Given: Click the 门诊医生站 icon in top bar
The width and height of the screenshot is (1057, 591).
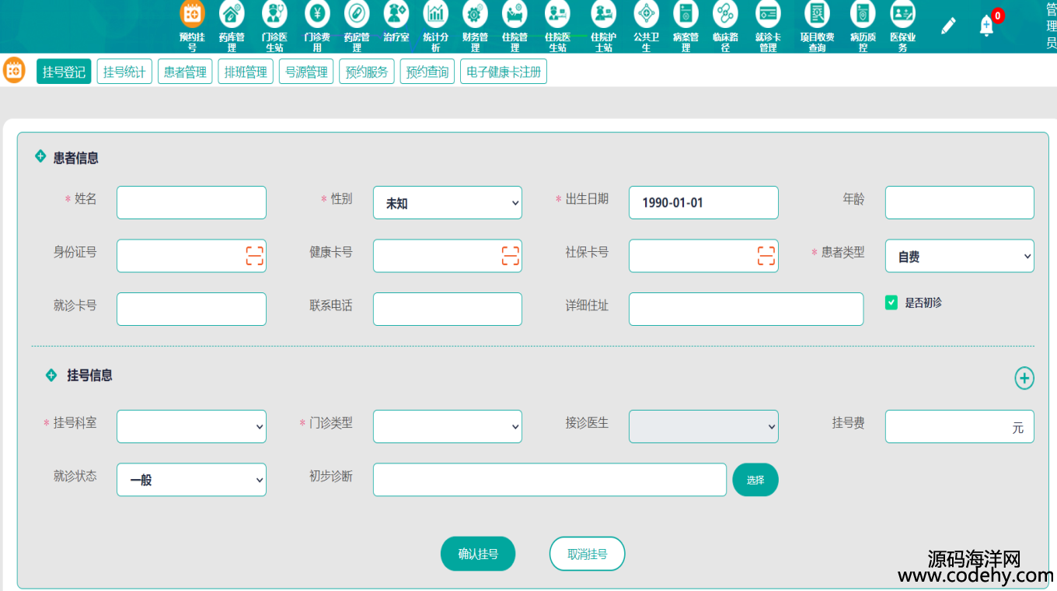Looking at the screenshot, I should pos(274,14).
